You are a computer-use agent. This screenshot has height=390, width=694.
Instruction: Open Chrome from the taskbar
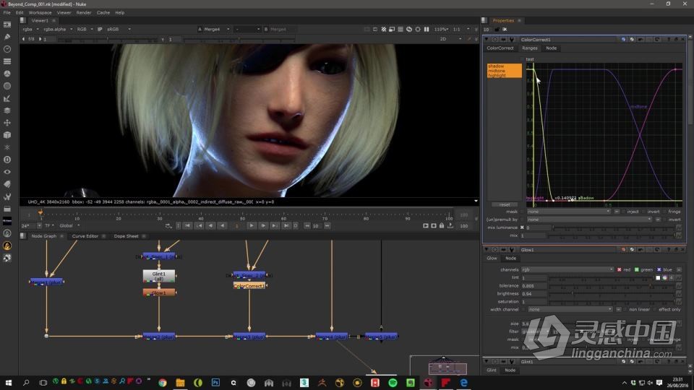(163, 383)
